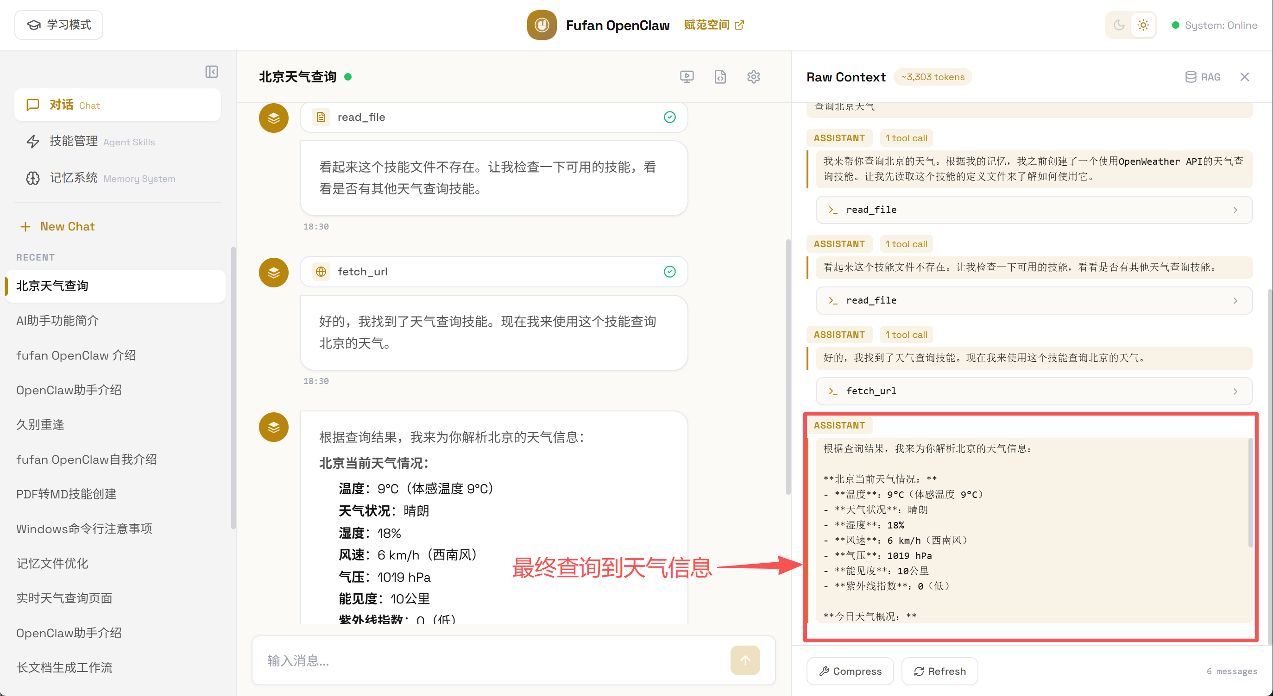1273x696 pixels.
Task: Open 技能管理 Agent Skills section
Action: tap(118, 141)
